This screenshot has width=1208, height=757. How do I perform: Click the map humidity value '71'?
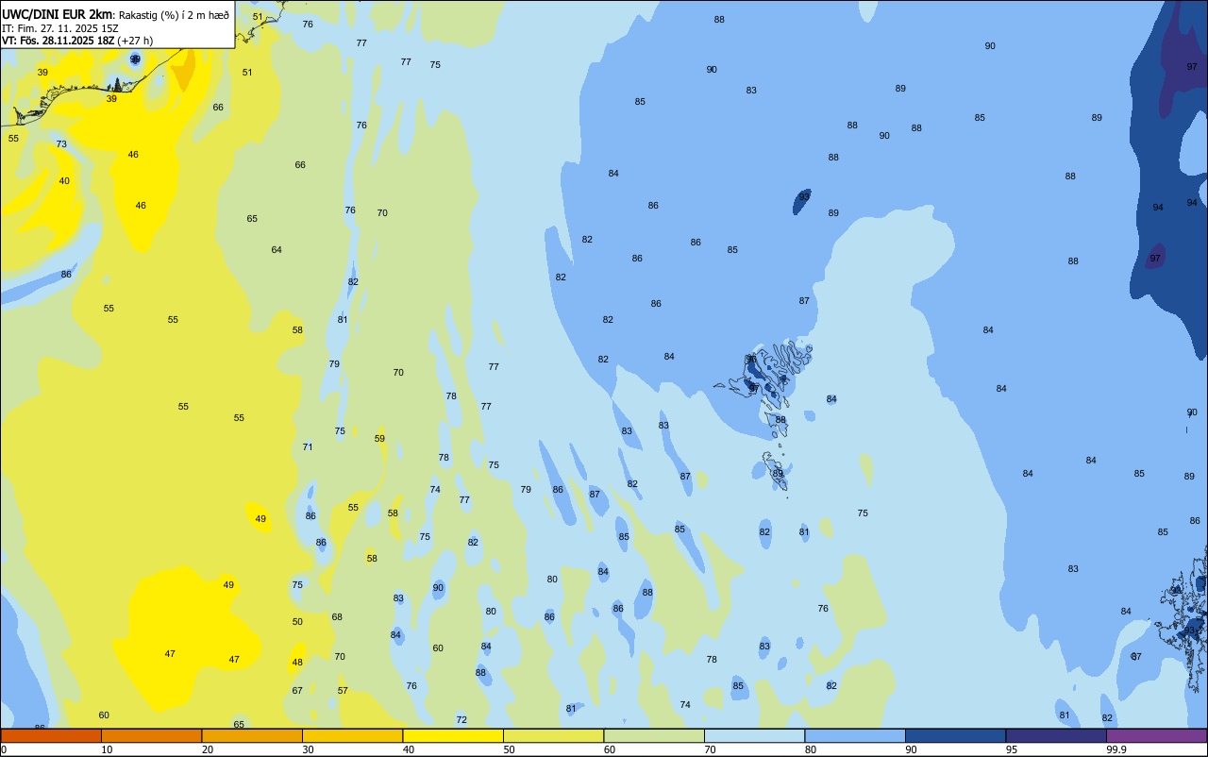(x=308, y=446)
